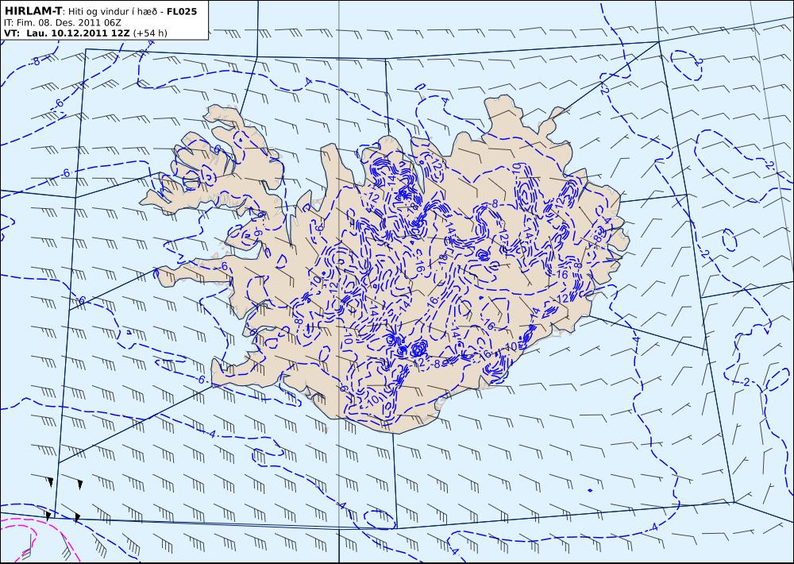Click the FL025 flight level label
This screenshot has width=794, height=564.
click(x=181, y=10)
